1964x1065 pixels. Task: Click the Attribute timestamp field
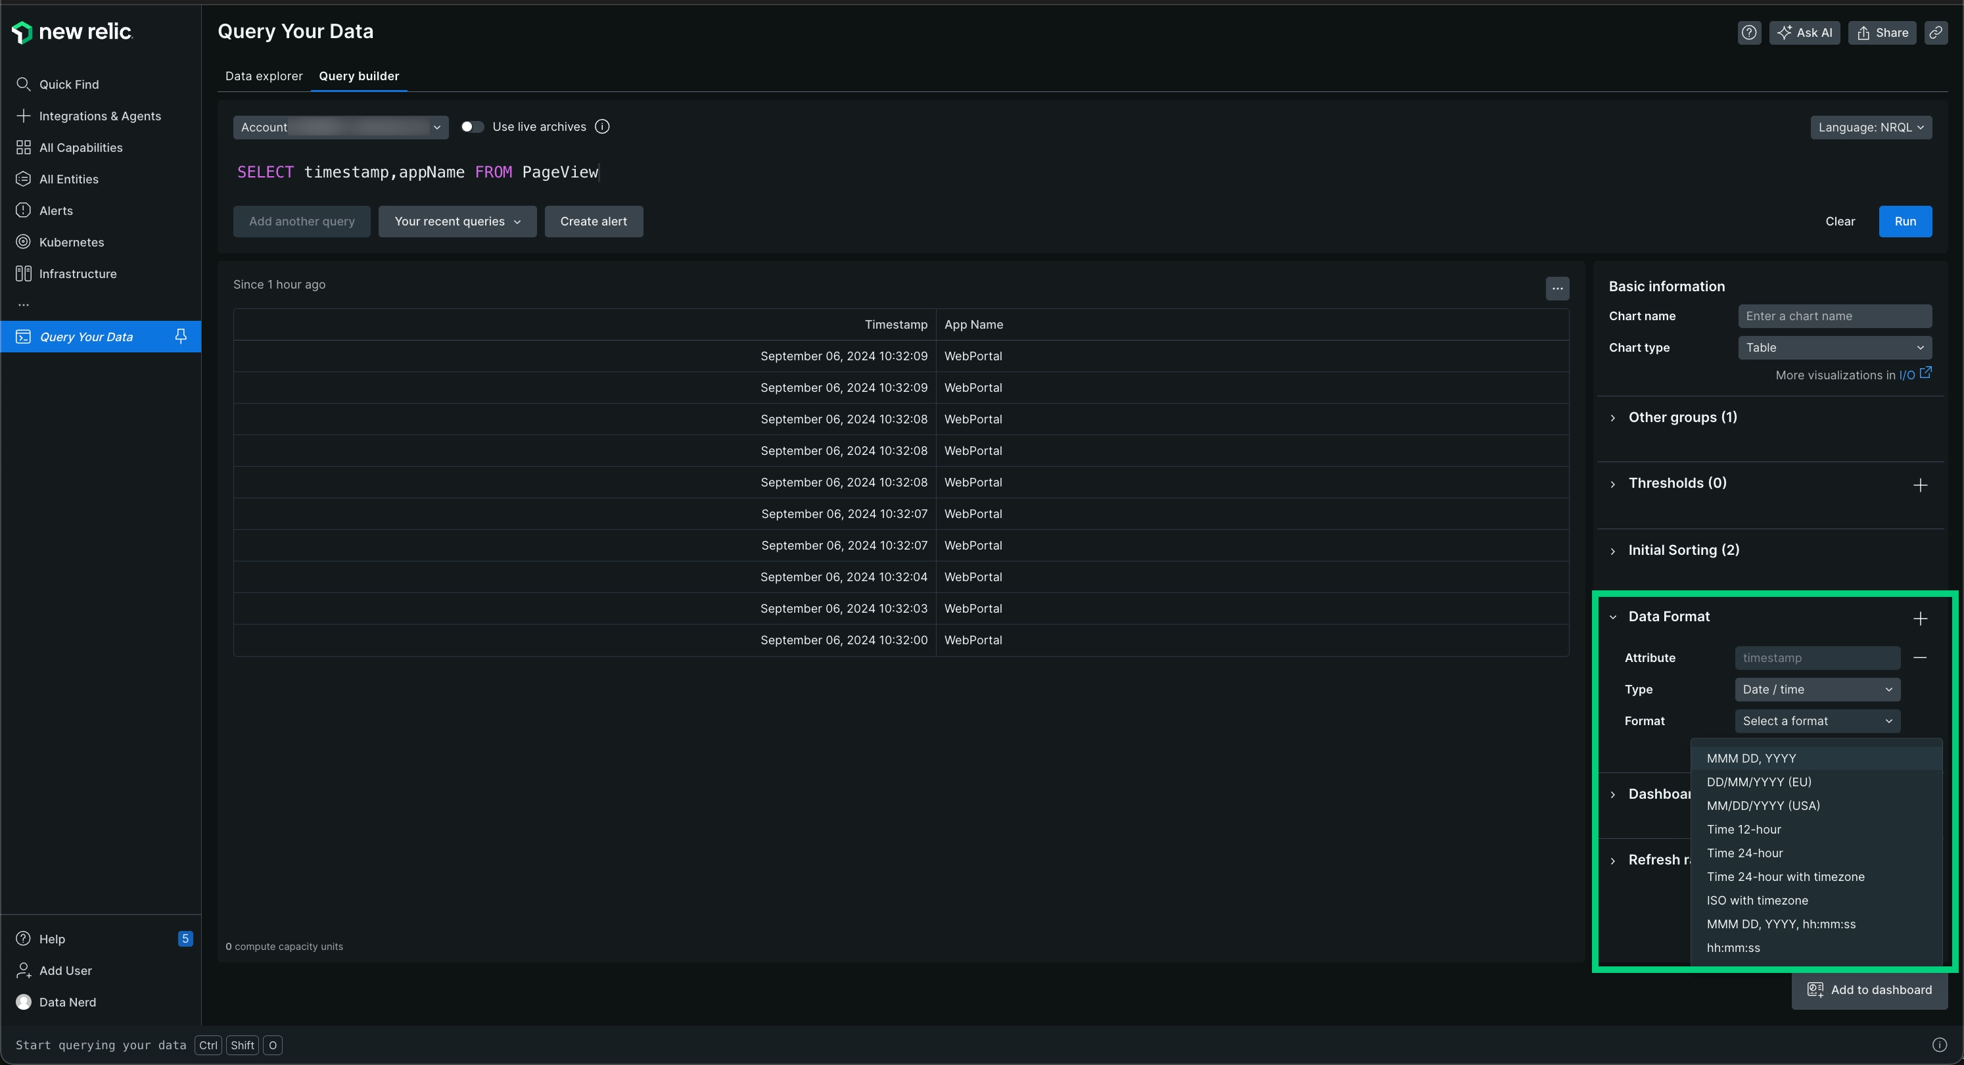[x=1817, y=658]
